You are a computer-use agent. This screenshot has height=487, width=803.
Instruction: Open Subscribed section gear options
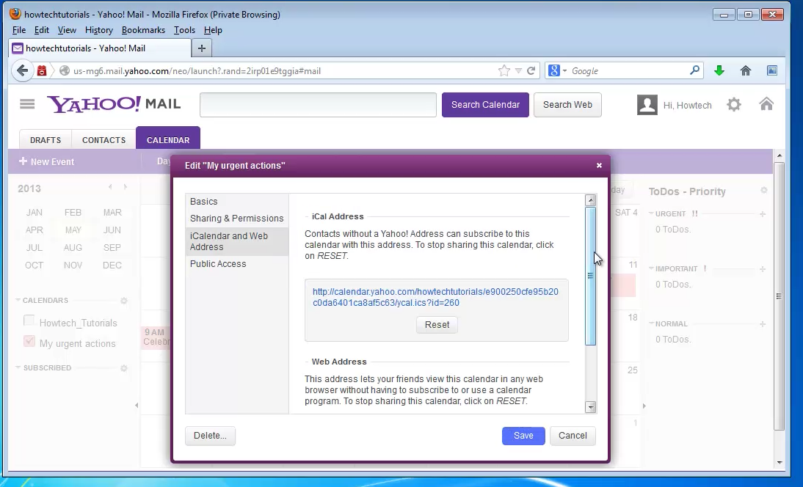tap(123, 368)
